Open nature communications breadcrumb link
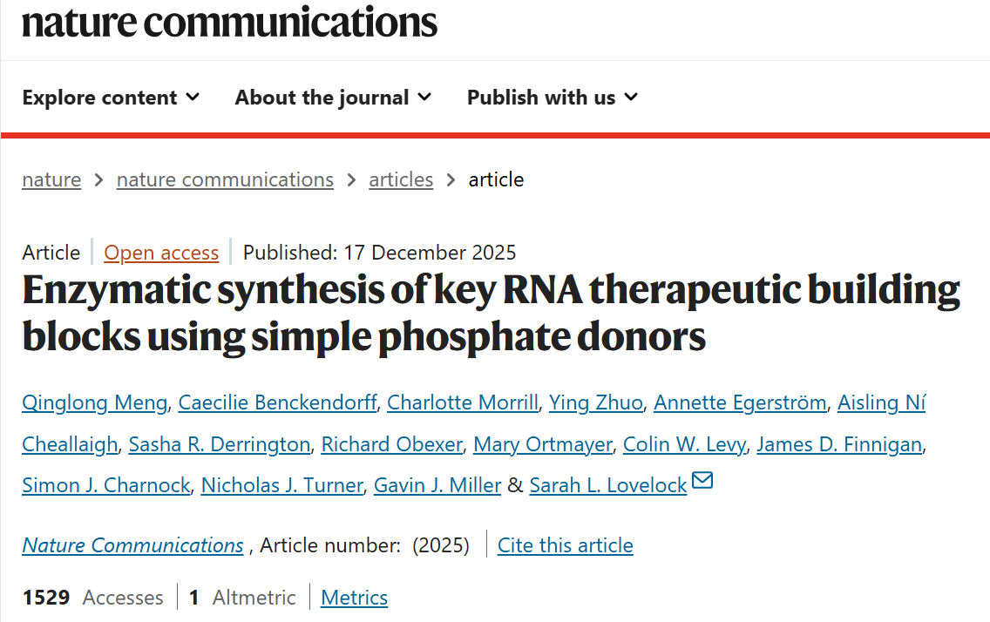 coord(225,179)
